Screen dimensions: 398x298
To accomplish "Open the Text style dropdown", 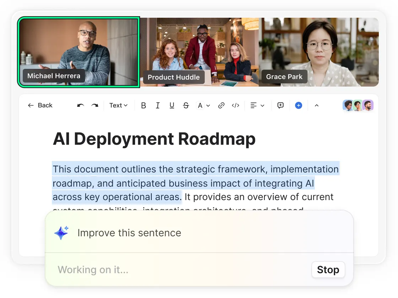I will pyautogui.click(x=118, y=105).
